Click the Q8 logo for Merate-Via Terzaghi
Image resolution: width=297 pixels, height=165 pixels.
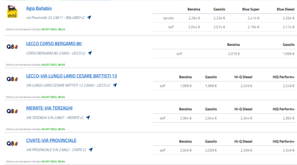pos(12,111)
